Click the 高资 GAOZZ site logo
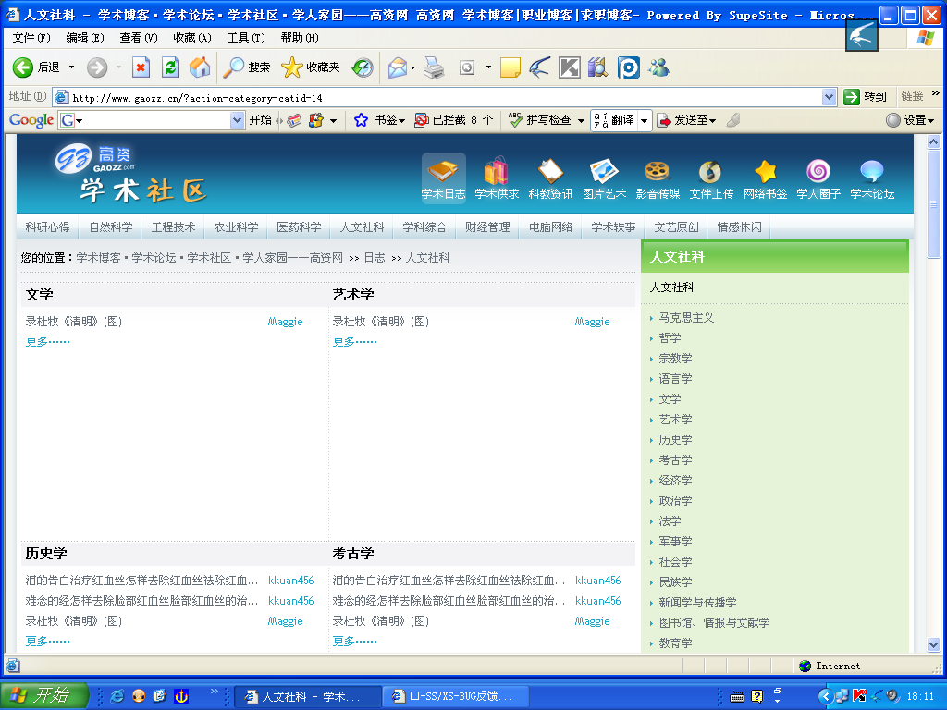 [x=96, y=159]
